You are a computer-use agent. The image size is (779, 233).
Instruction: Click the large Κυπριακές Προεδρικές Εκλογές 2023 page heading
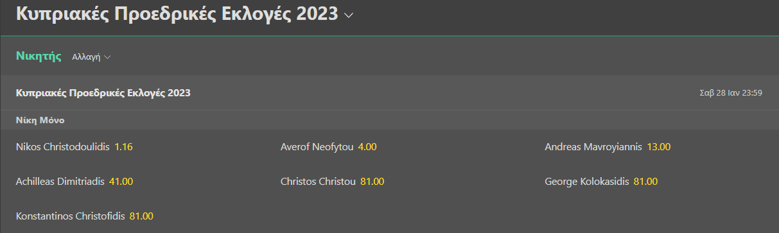point(177,14)
